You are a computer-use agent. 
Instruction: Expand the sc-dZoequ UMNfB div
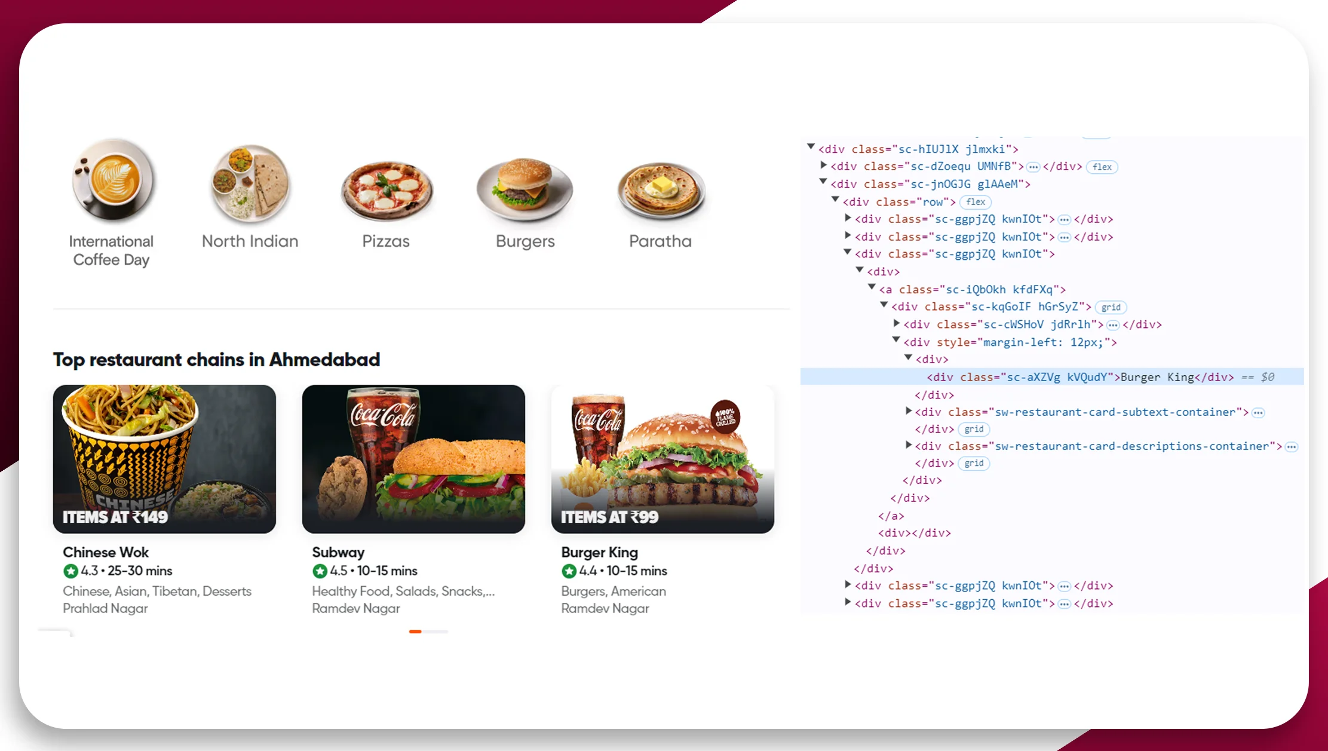(x=822, y=166)
